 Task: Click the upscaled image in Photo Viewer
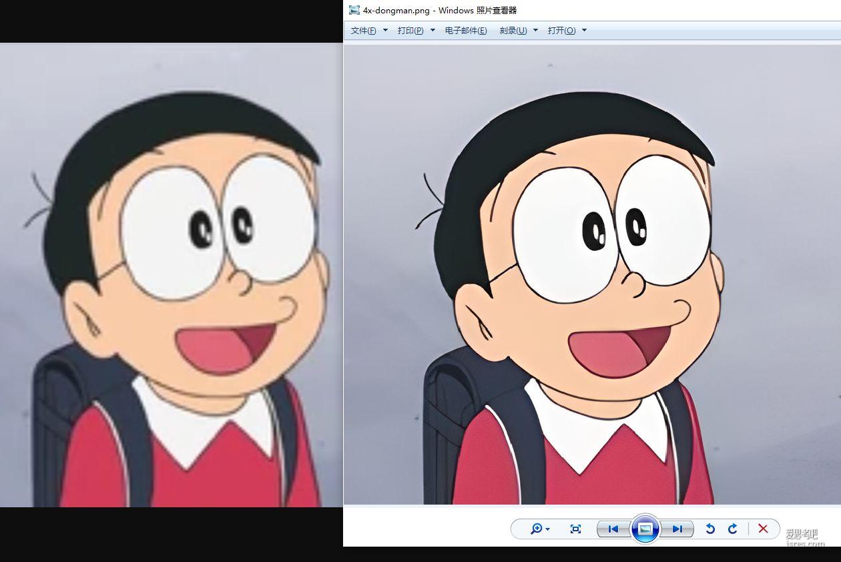[x=592, y=274]
